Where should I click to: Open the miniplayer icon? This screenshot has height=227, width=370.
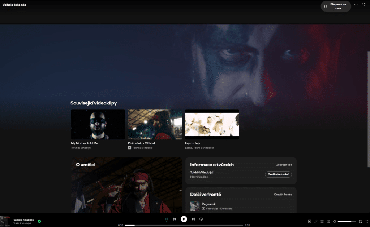[x=361, y=221]
